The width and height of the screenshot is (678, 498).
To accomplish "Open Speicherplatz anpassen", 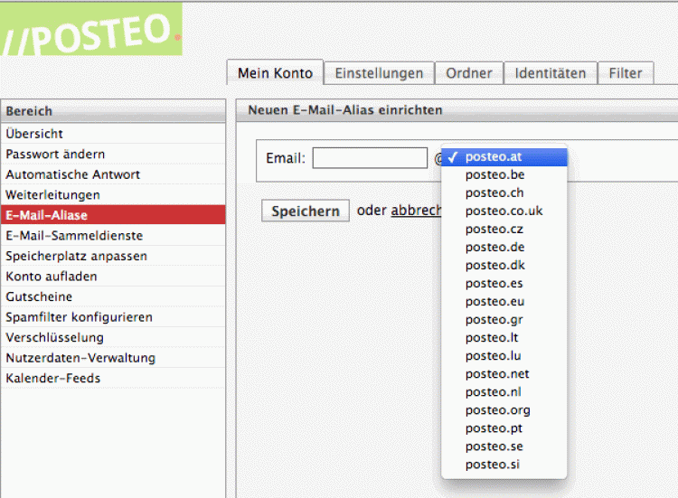I will tap(113, 256).
